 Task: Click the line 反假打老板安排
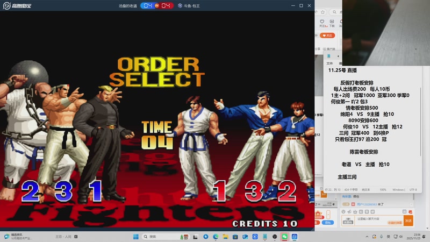(357, 83)
